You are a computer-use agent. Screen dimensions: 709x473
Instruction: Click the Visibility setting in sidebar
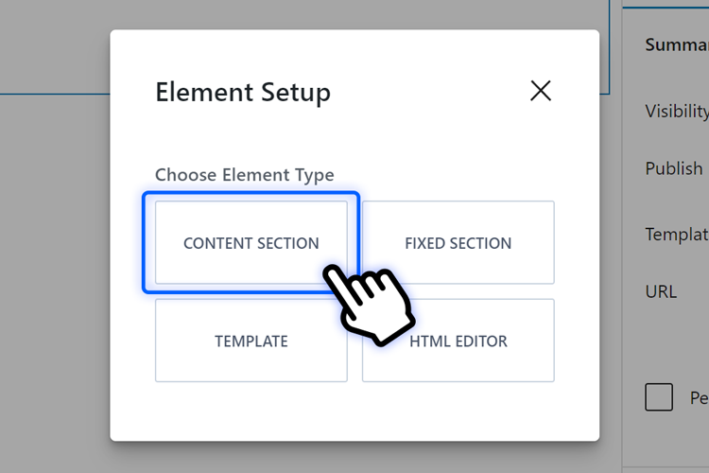(676, 111)
